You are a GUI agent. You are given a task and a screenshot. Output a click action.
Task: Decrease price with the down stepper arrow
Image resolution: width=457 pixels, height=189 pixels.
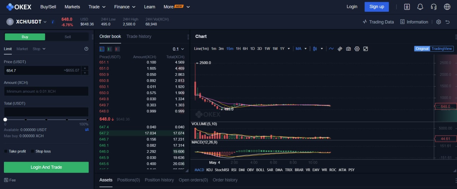point(85,73)
